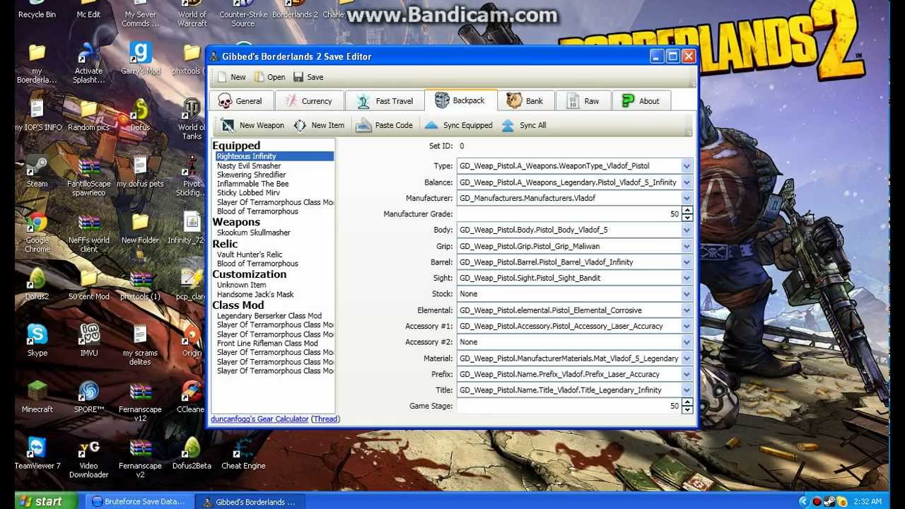Open the Accessory #2 dropdown

[686, 342]
